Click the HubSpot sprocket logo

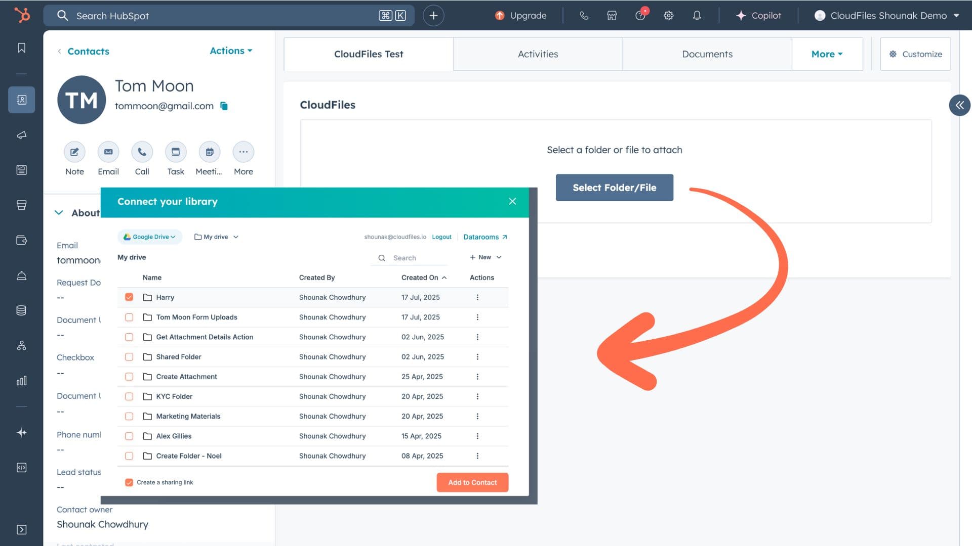tap(22, 15)
